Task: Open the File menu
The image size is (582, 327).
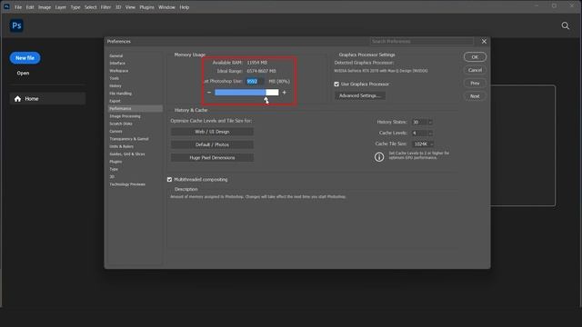Action: click(x=18, y=7)
